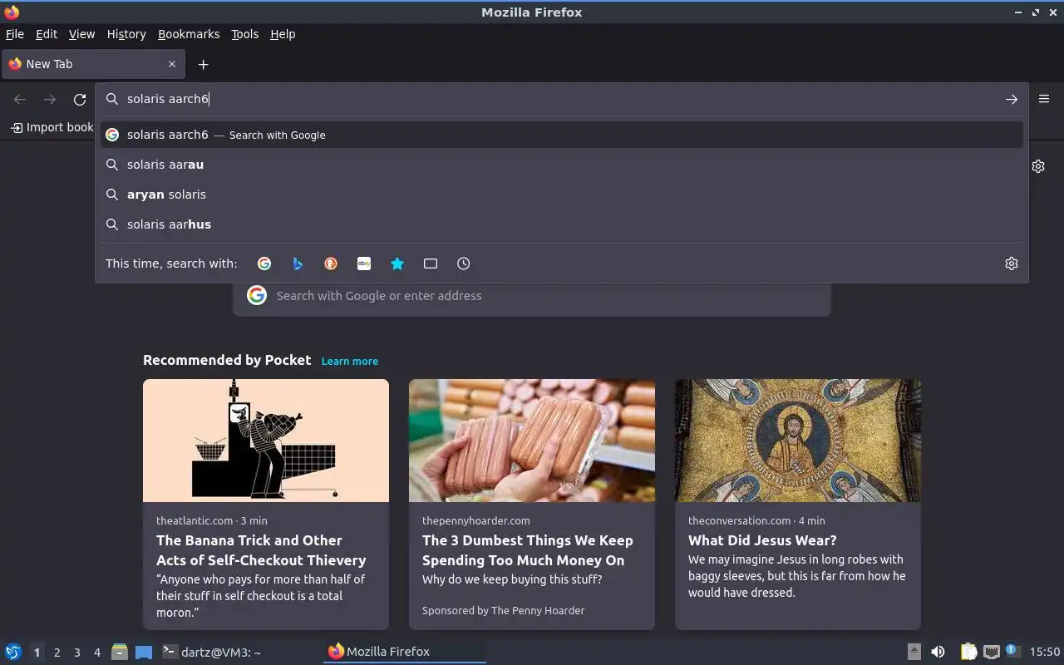Screen dimensions: 1064x665
Task: Search open tabs using the tabs icon
Action: (431, 264)
